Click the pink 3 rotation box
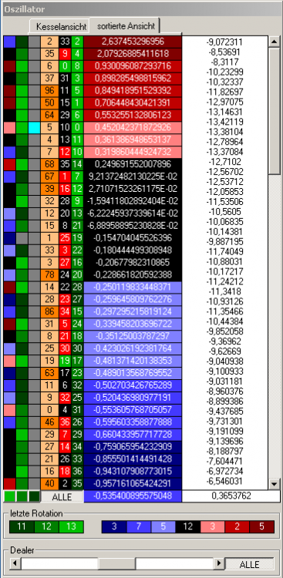283x578 pixels. 213,526
